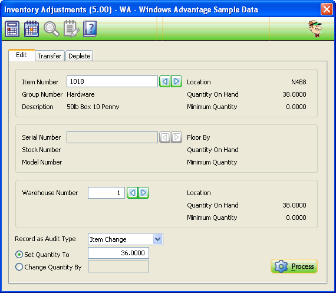Open the notepad with pencil icon
This screenshot has width=336, height=293.
click(x=71, y=29)
